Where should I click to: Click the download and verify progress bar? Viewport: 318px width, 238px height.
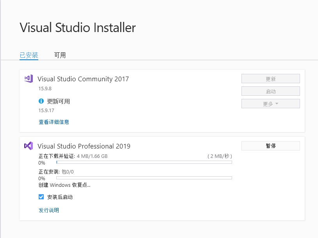(x=144, y=162)
